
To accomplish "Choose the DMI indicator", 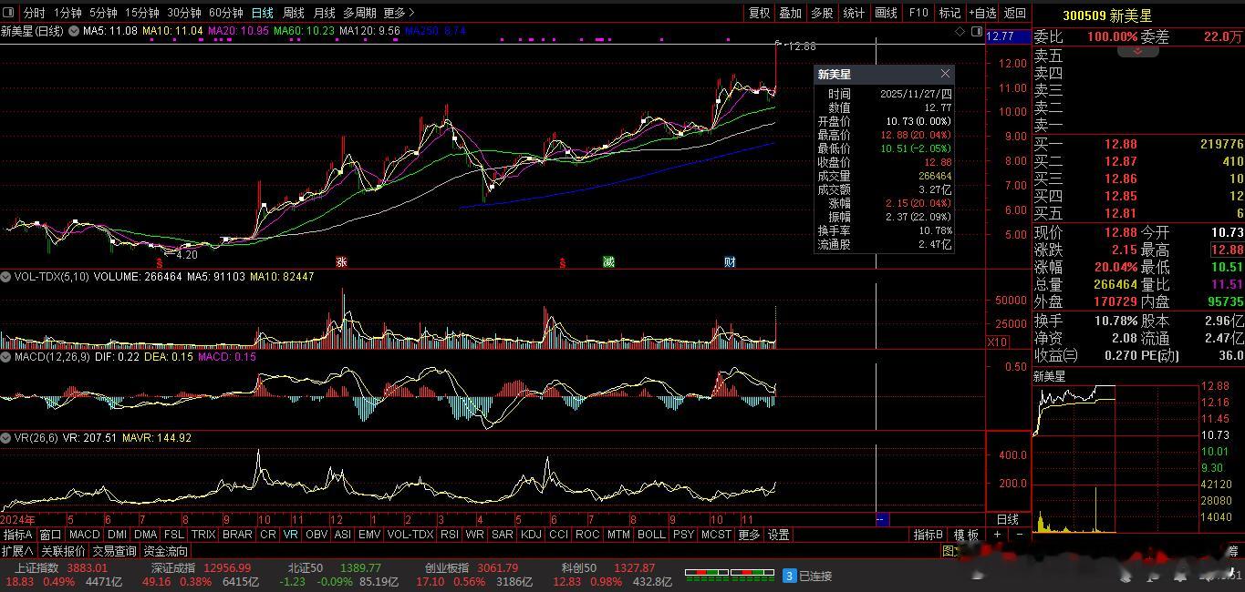I will point(117,535).
